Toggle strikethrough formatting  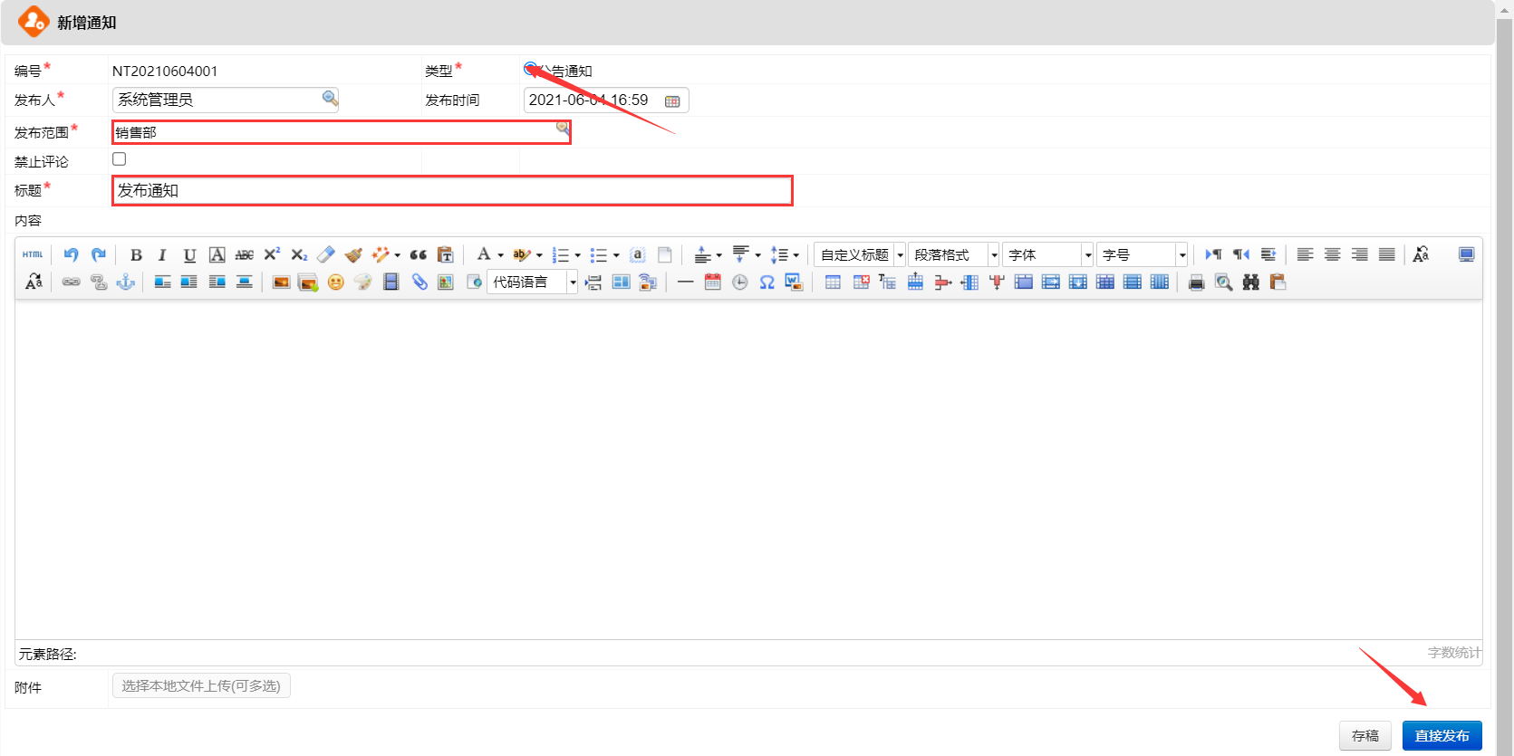244,254
